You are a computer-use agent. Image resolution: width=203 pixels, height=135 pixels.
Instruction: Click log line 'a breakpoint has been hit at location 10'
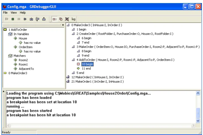[x=41, y=115]
